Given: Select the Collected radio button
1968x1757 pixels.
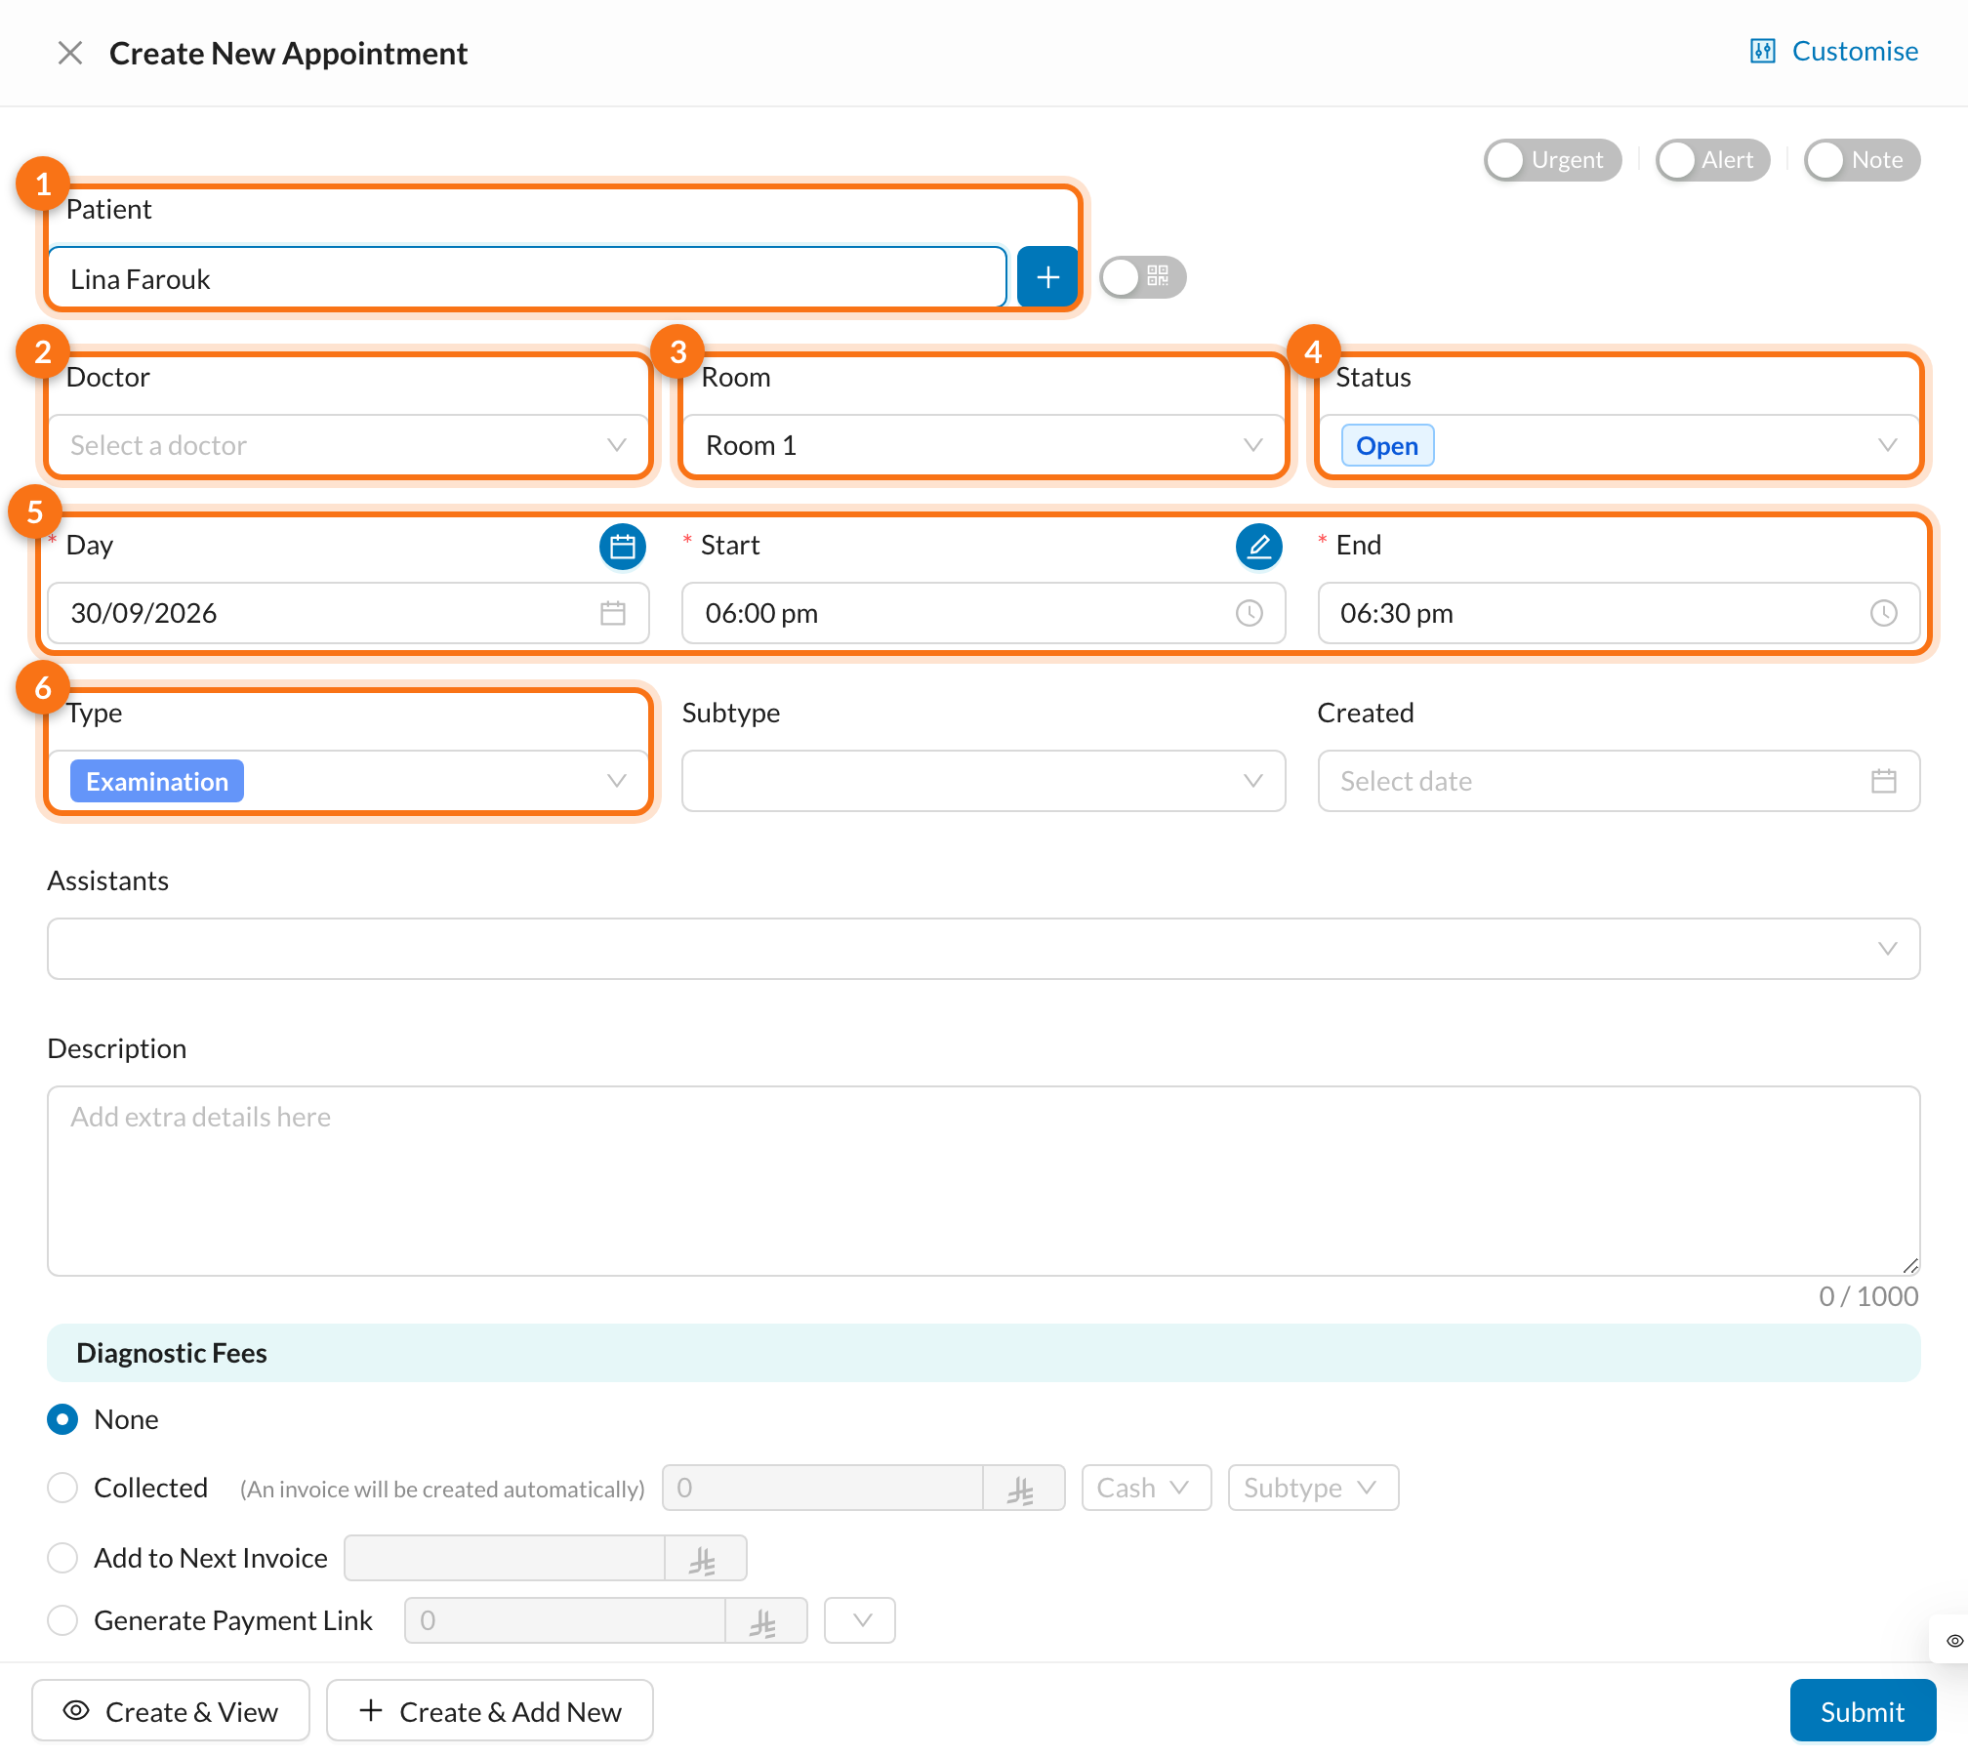Looking at the screenshot, I should (x=62, y=1488).
